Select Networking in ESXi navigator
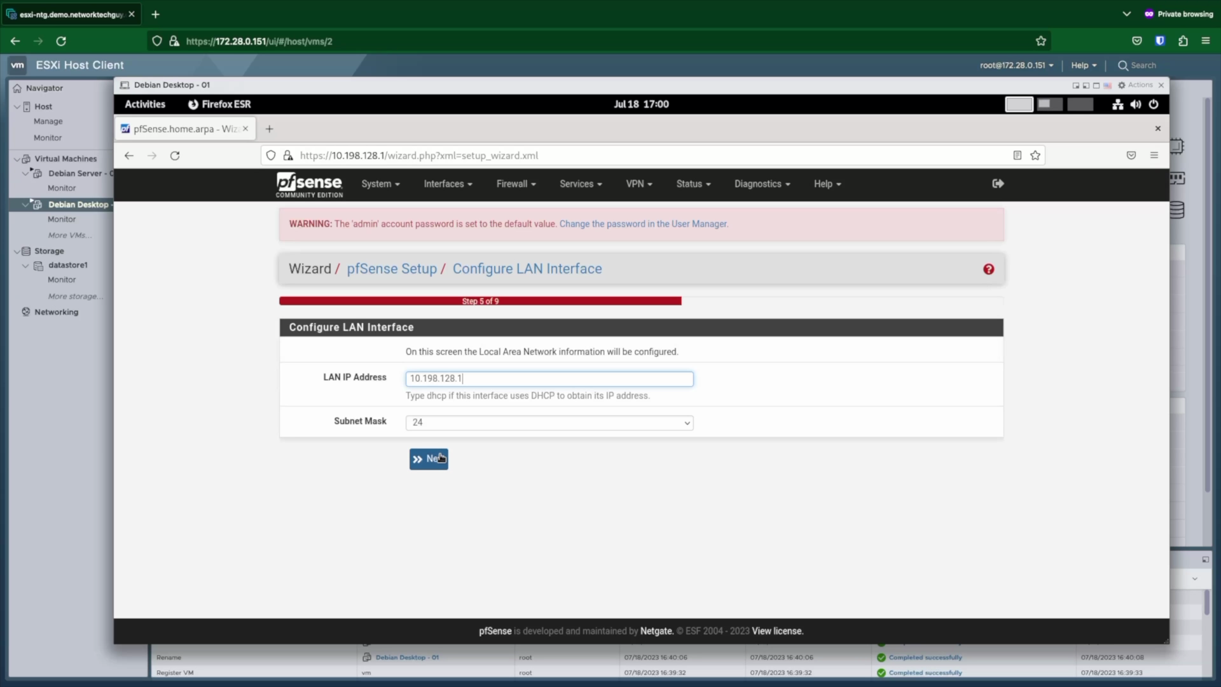This screenshot has width=1221, height=687. (x=56, y=312)
